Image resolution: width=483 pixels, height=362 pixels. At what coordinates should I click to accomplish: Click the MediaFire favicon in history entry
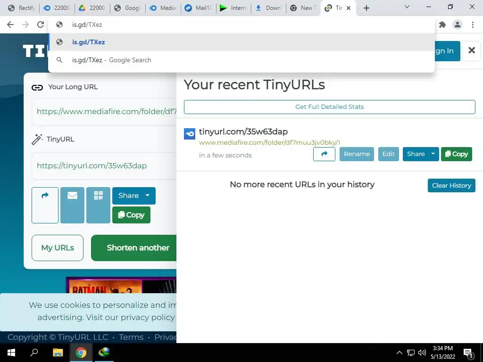click(190, 134)
